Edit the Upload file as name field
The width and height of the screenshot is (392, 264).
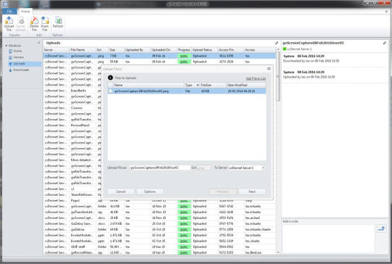(x=160, y=168)
